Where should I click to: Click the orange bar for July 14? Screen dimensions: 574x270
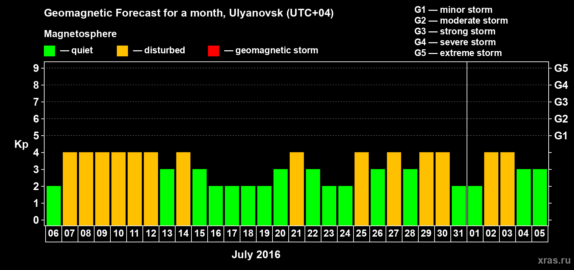pos(183,189)
